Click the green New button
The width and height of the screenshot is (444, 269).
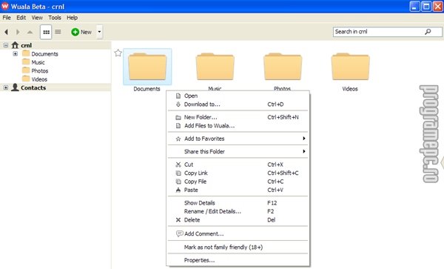point(81,32)
